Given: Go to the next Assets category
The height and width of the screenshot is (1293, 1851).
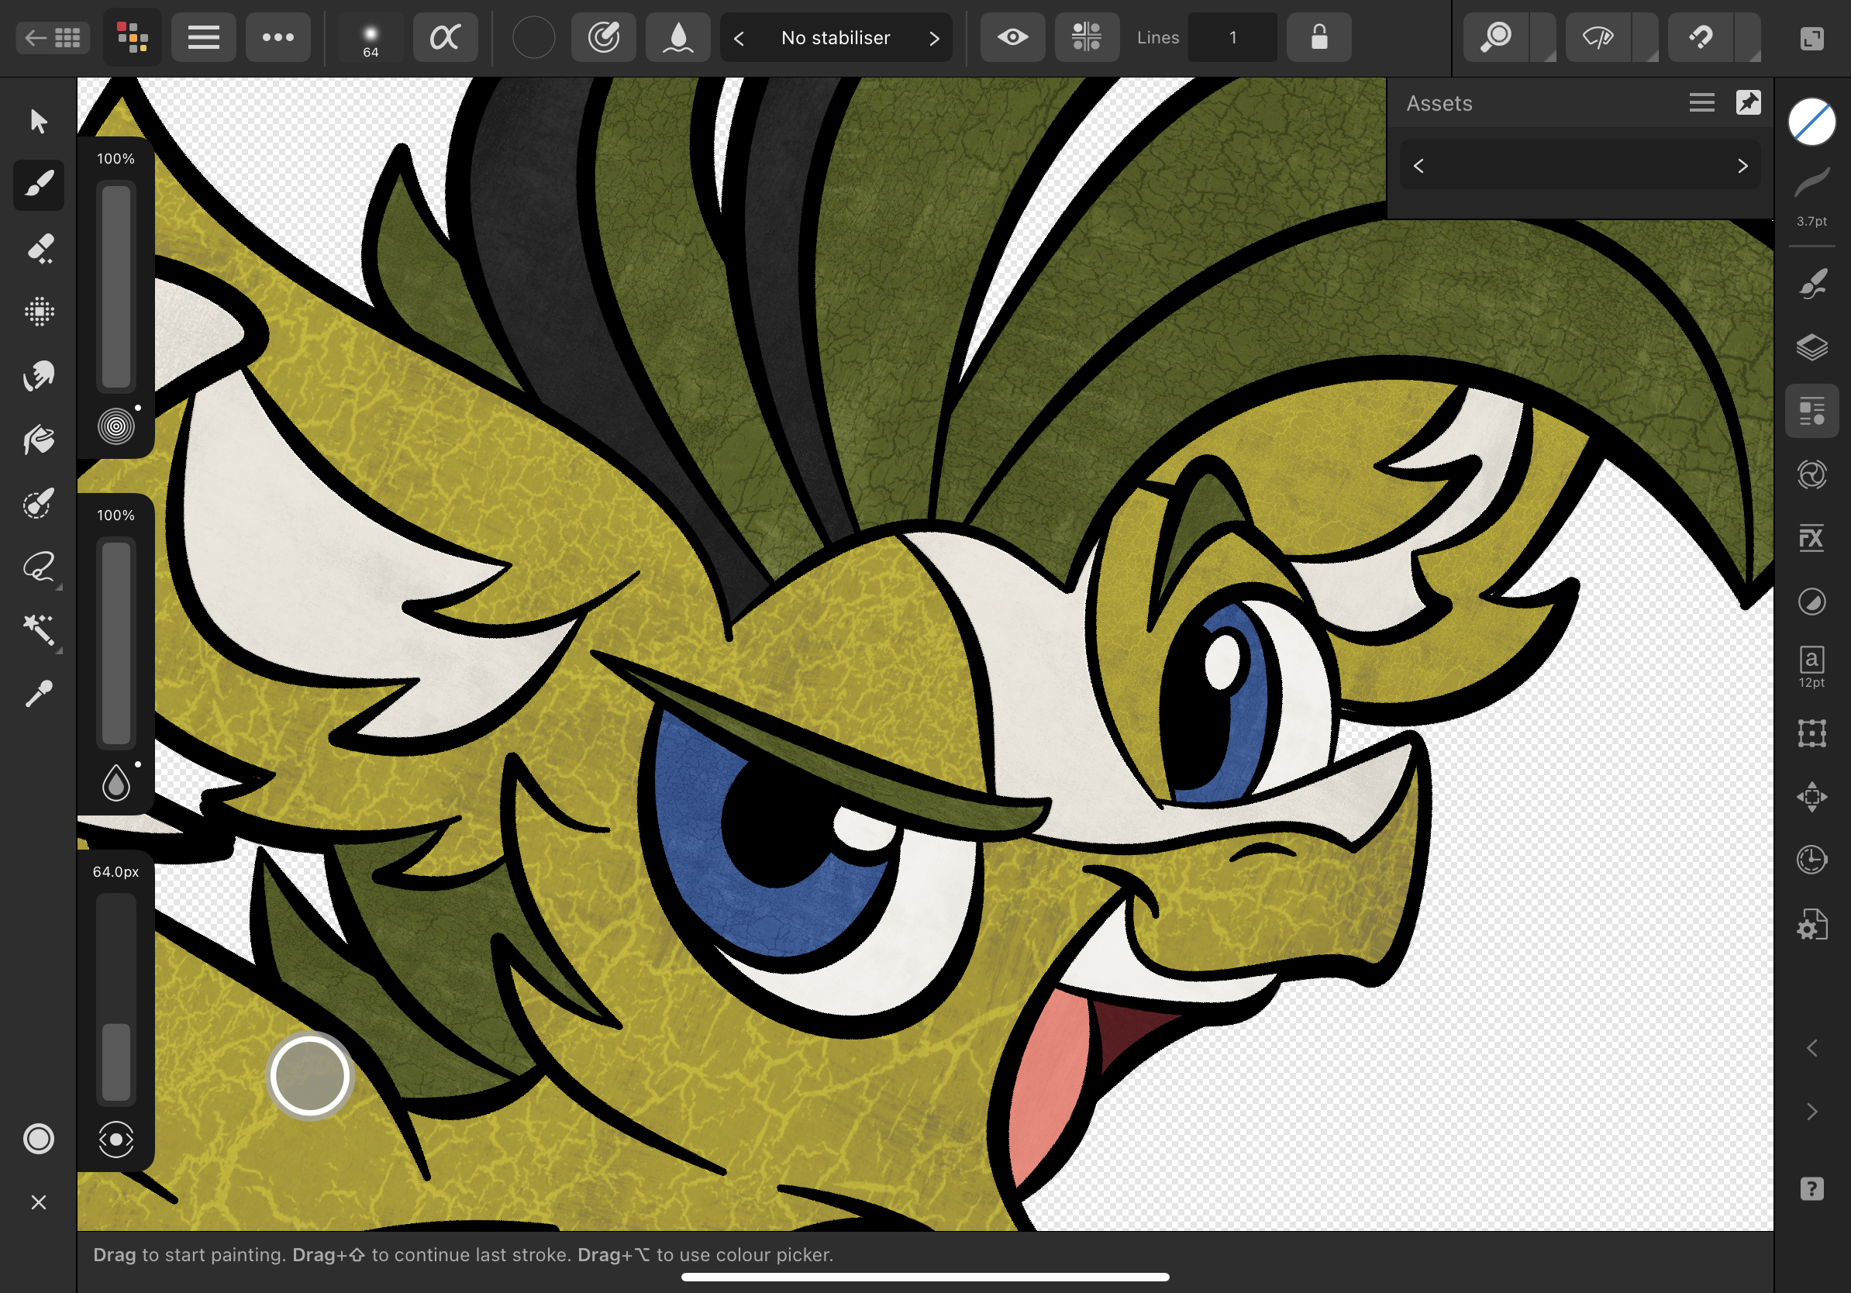Looking at the screenshot, I should click(1743, 166).
